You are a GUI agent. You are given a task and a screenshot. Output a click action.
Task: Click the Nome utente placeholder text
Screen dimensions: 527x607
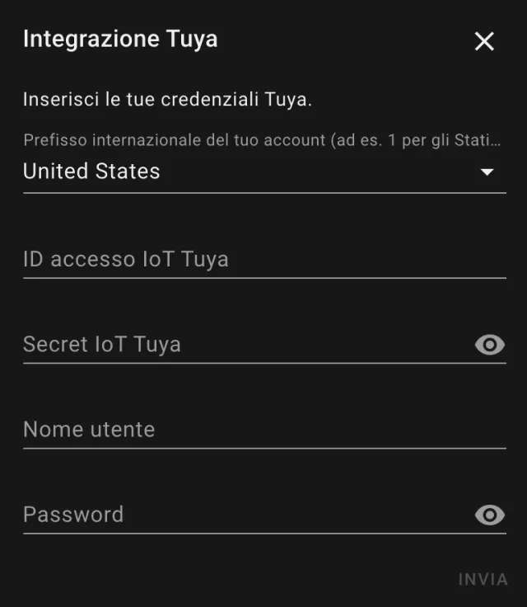[89, 430]
